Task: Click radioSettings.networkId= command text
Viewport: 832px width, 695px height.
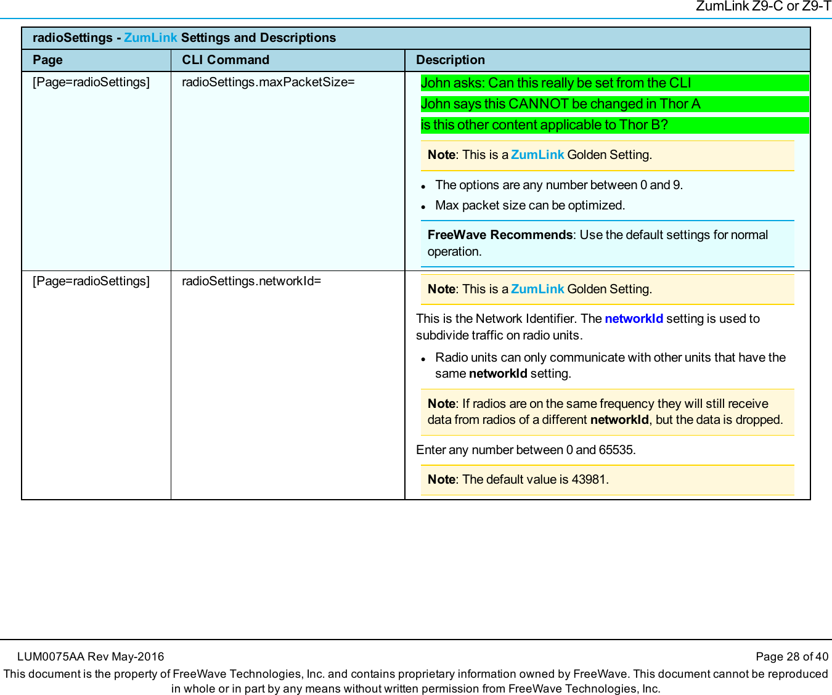Action: [251, 281]
